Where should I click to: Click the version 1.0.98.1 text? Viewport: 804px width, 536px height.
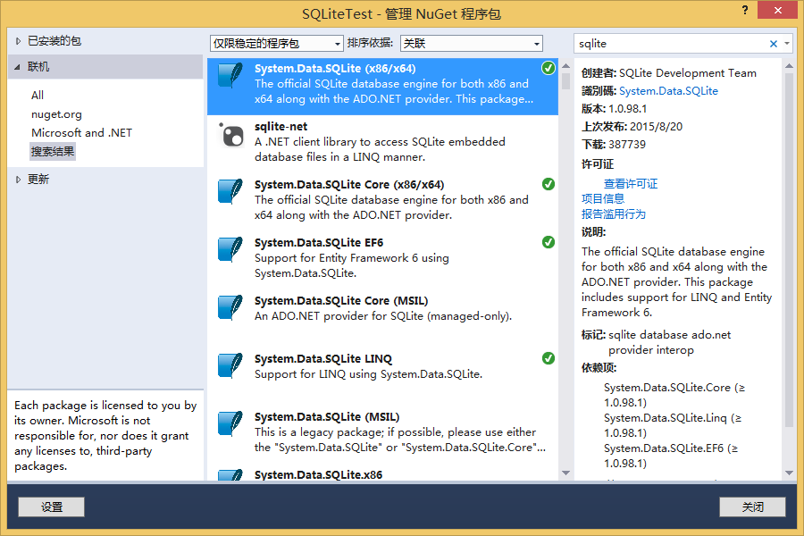[628, 109]
